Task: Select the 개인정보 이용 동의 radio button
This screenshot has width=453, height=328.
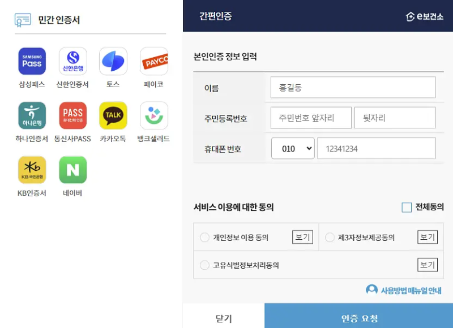Action: pos(204,237)
